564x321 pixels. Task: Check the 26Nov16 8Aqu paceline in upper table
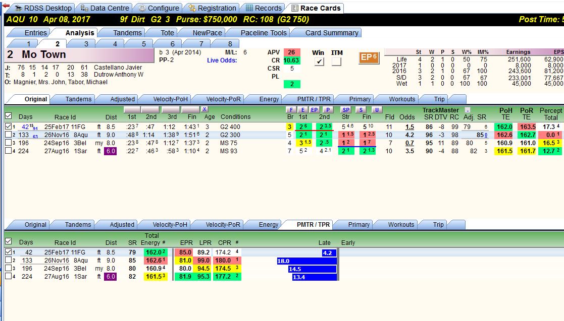point(8,135)
